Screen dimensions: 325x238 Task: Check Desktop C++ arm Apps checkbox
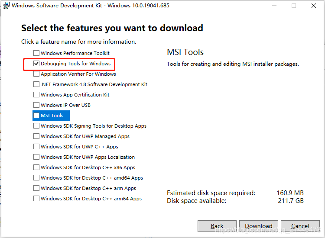click(x=36, y=188)
